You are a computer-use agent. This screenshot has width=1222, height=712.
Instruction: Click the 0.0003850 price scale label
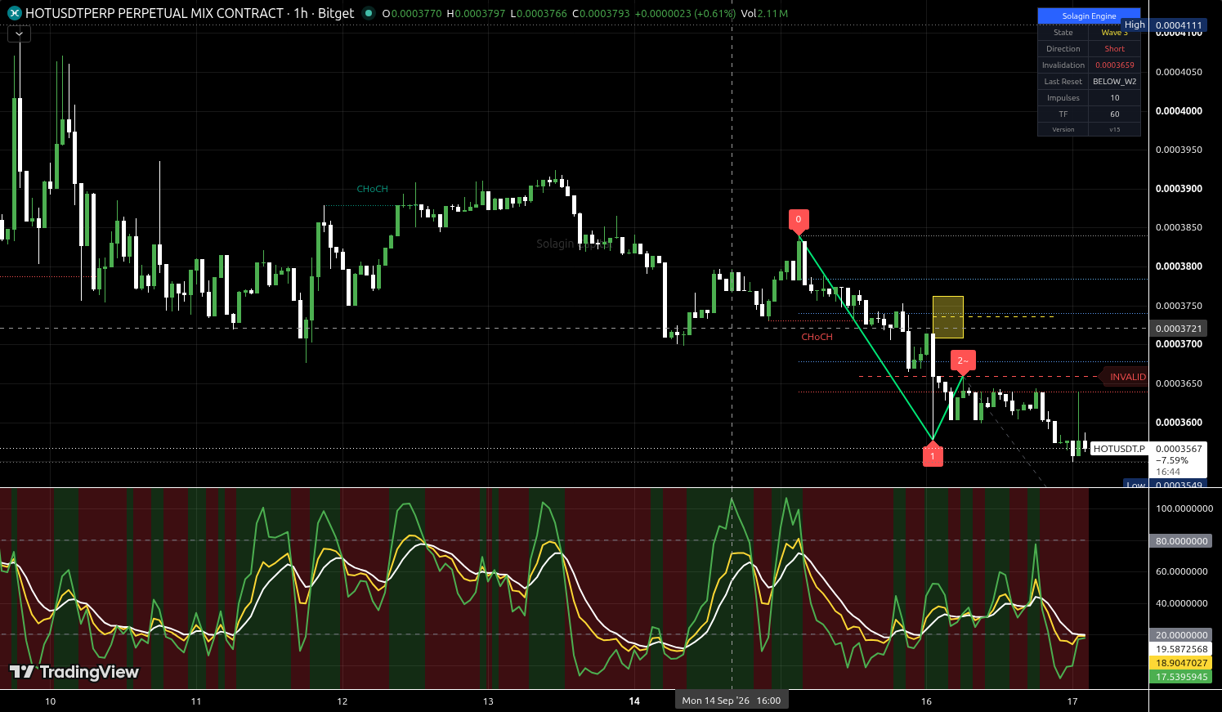tap(1179, 227)
